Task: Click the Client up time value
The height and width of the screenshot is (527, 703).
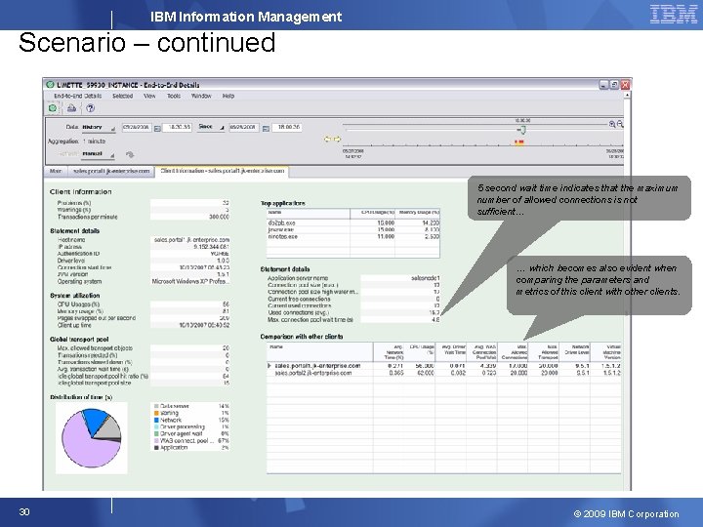Action: click(204, 325)
